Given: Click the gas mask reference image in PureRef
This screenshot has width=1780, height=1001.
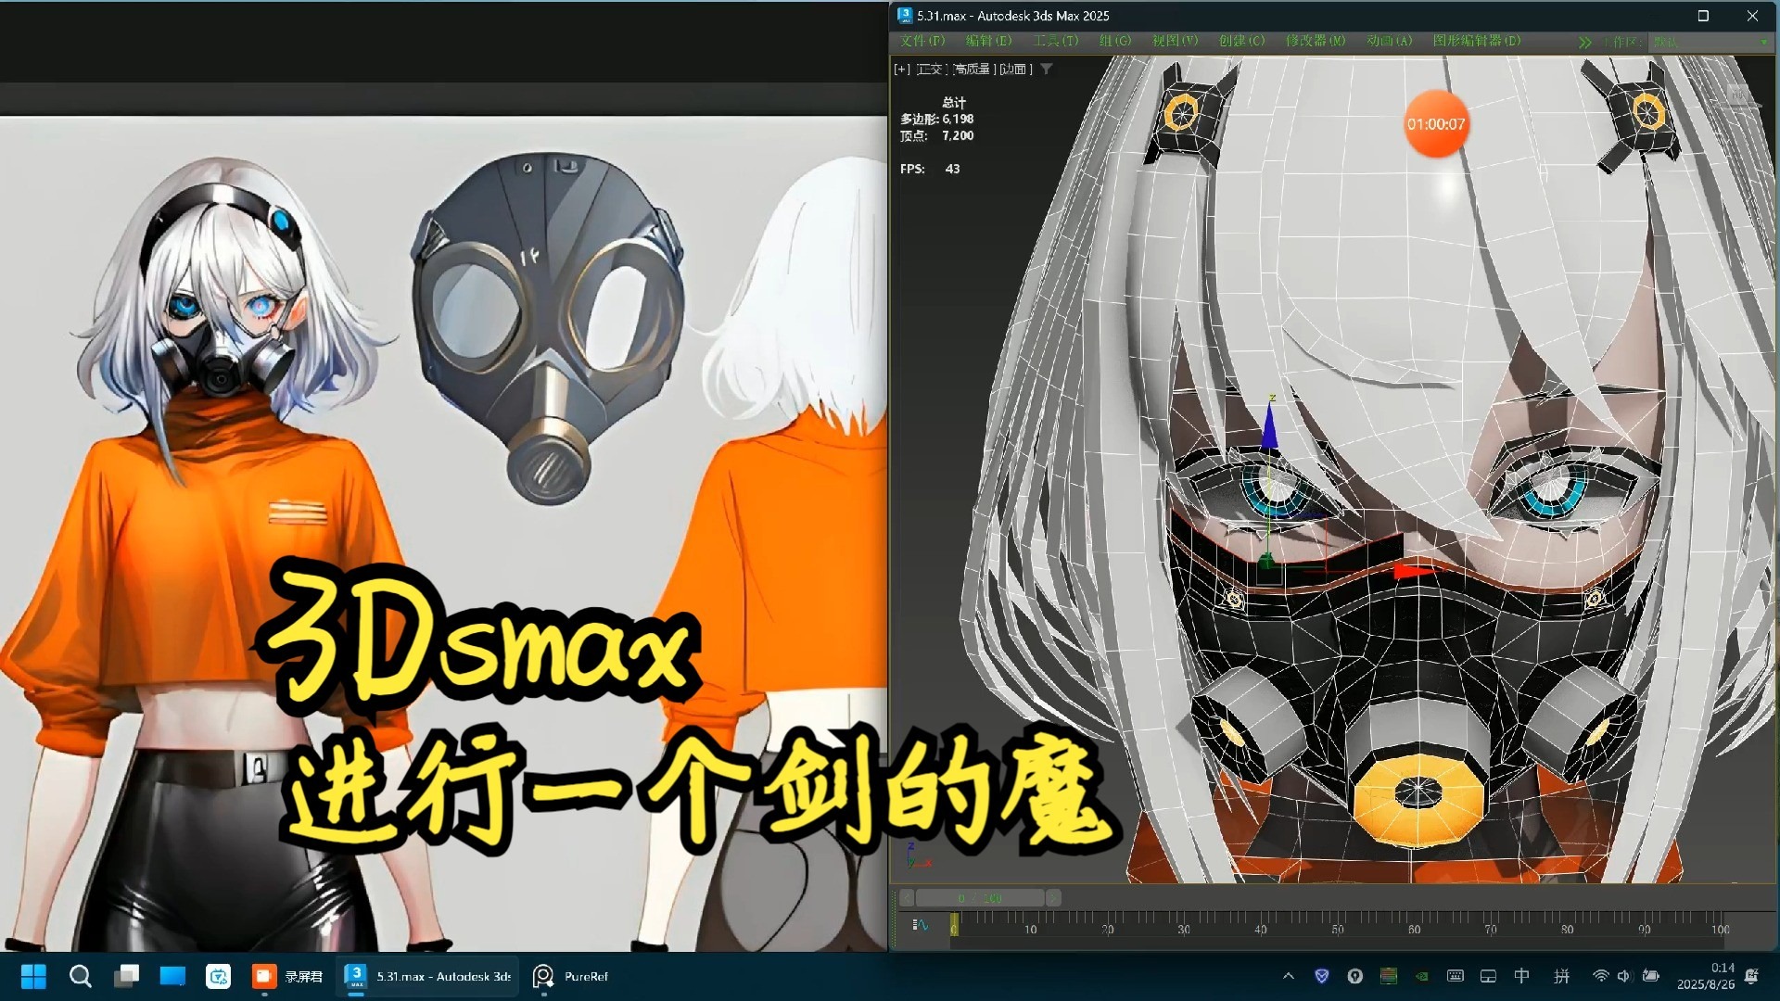Looking at the screenshot, I should (x=549, y=329).
